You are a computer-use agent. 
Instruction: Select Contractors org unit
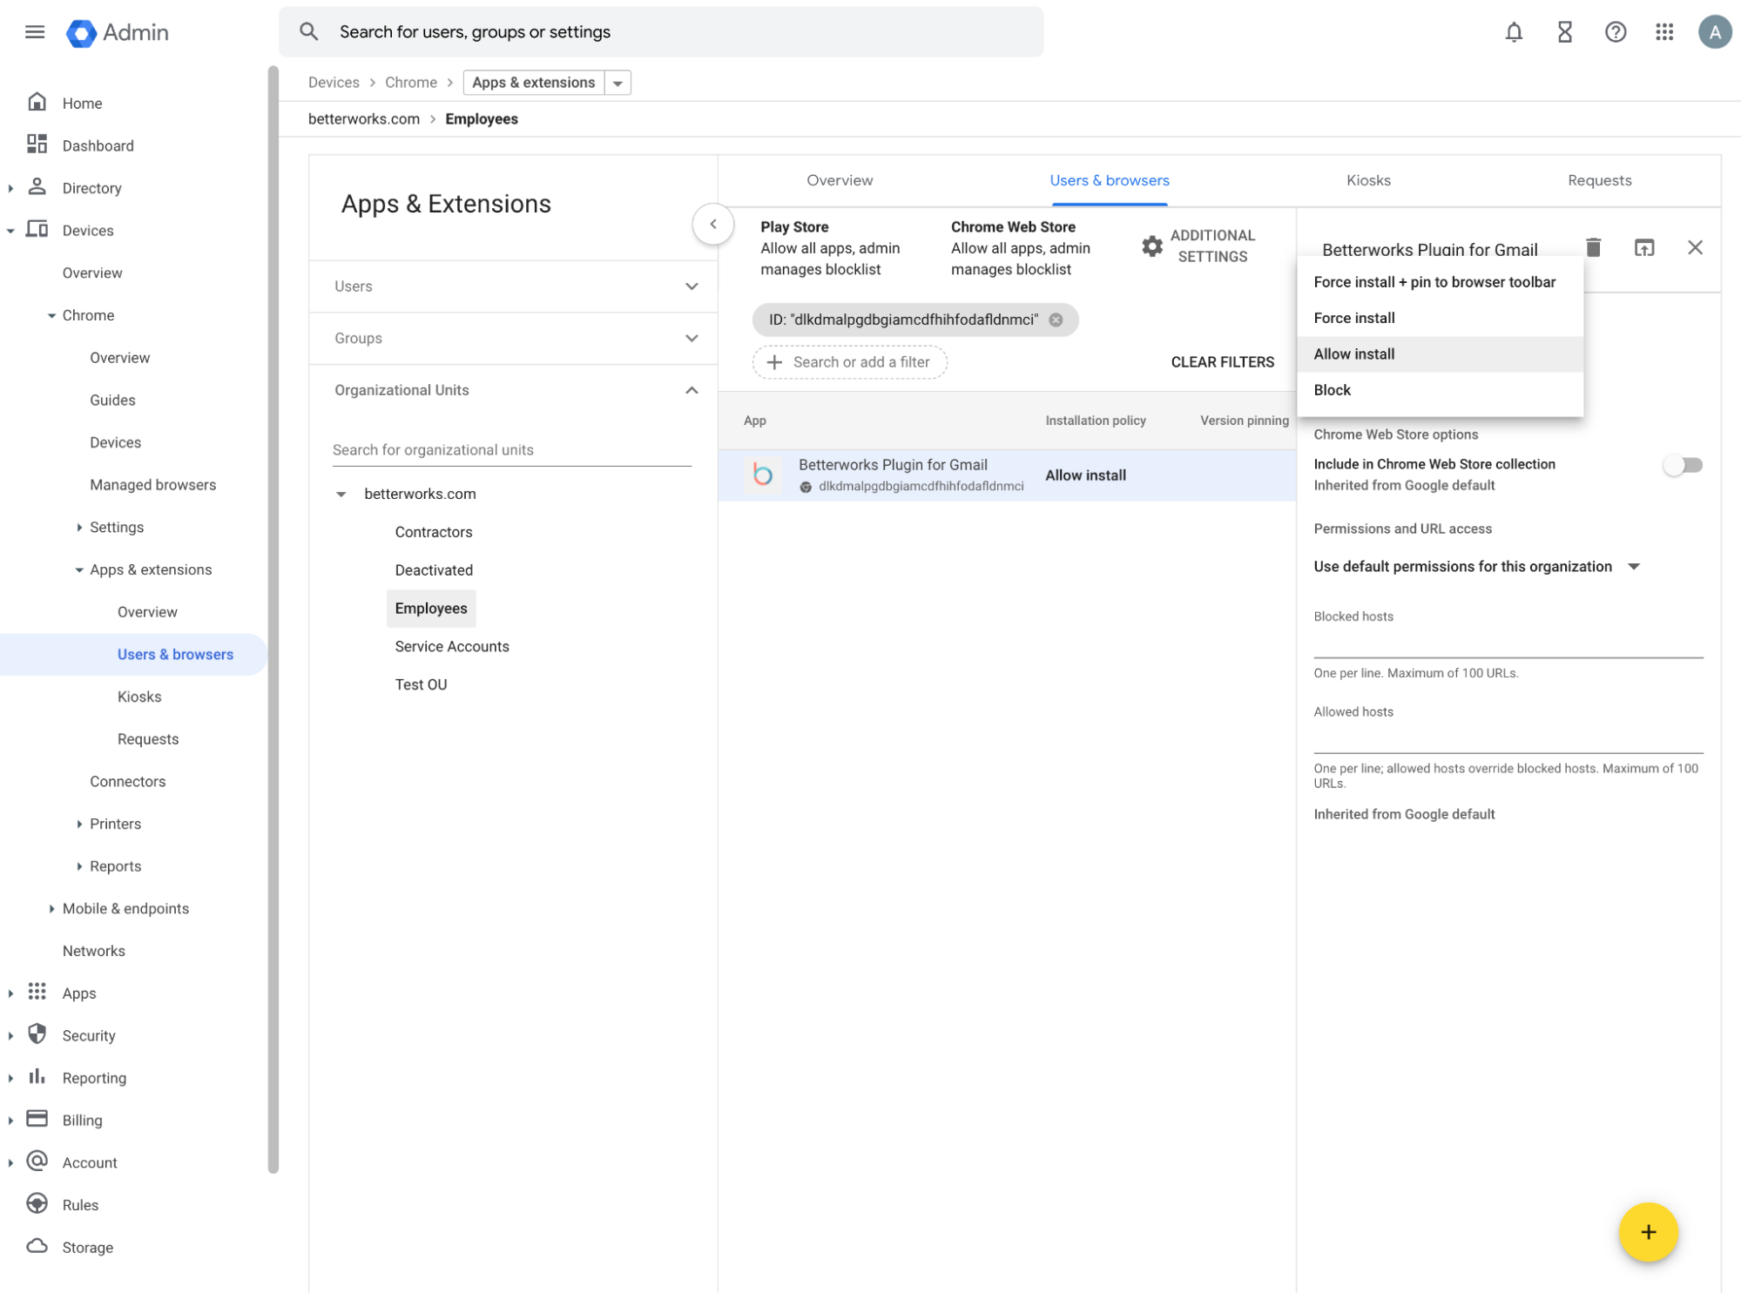tap(433, 532)
